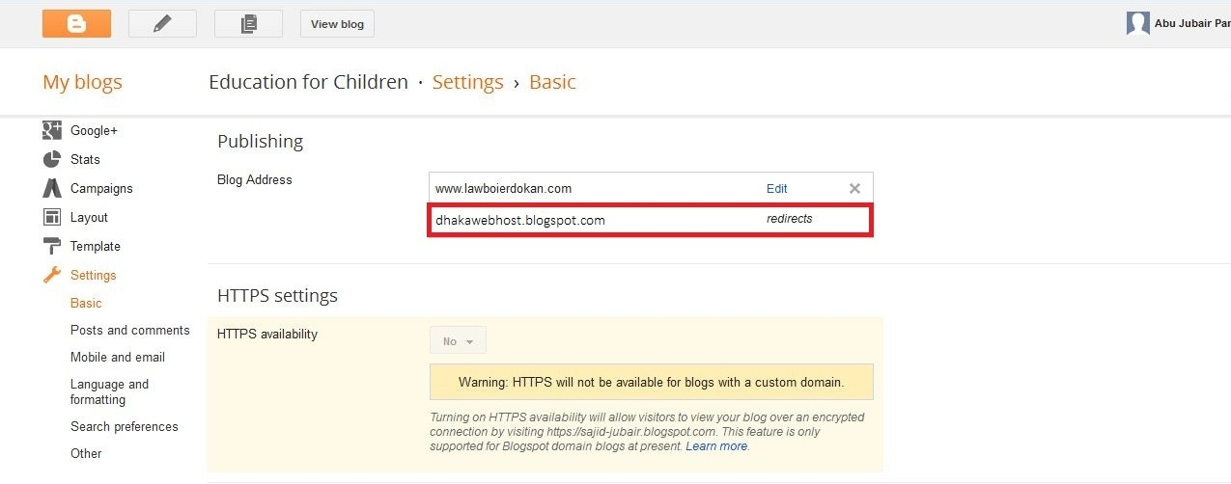This screenshot has width=1231, height=484.
Task: Click the orange Blogger logo button
Action: 76,24
